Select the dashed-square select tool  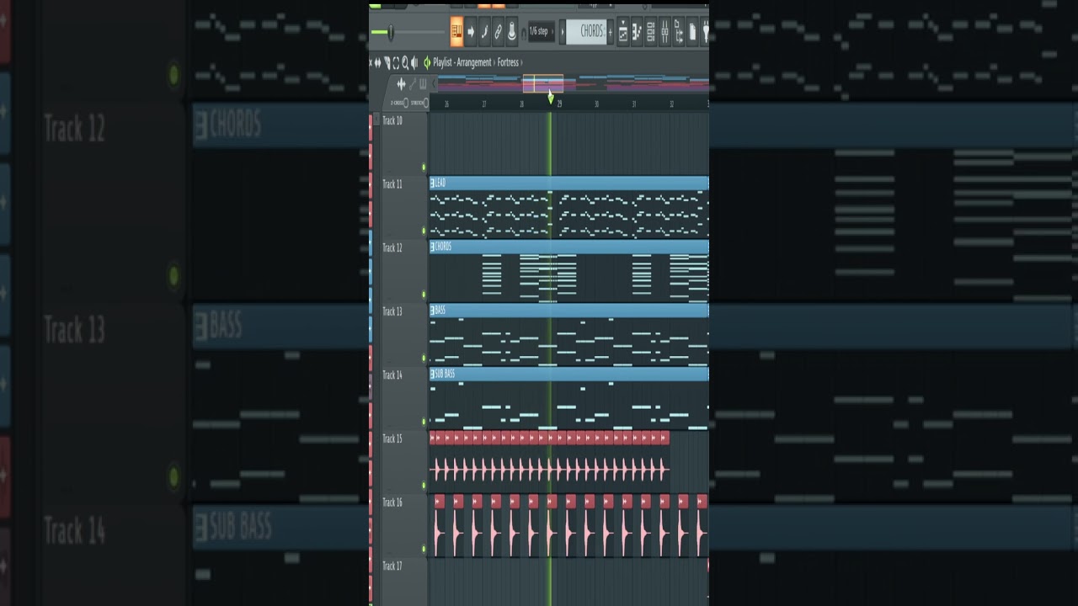396,63
